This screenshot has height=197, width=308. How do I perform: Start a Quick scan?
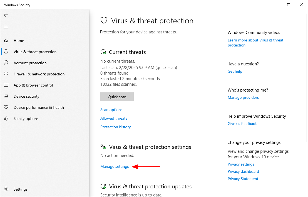(117, 97)
